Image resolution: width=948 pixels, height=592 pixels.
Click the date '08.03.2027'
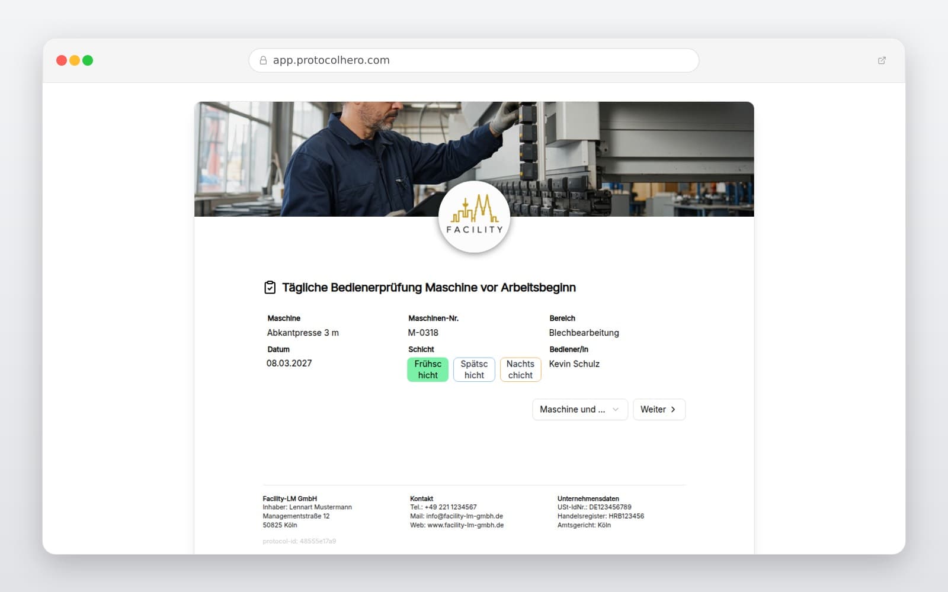[289, 363]
